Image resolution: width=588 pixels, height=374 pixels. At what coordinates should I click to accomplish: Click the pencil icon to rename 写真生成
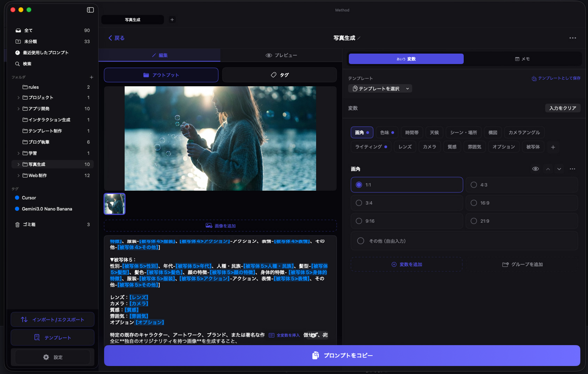[359, 38]
